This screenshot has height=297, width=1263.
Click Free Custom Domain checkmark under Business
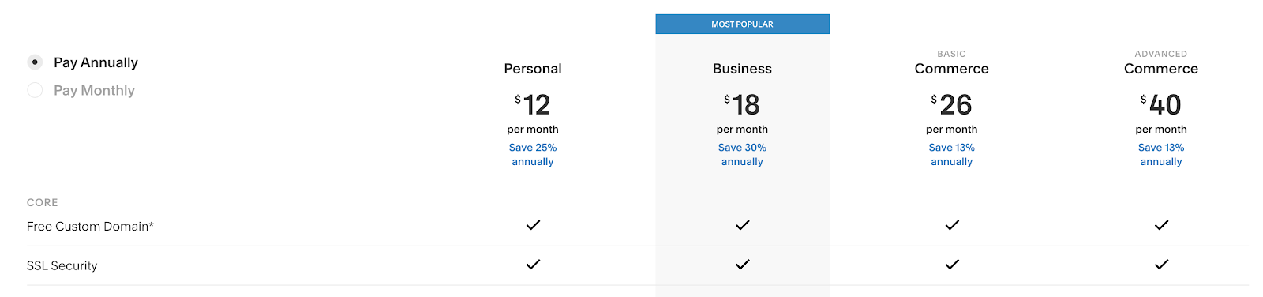(x=742, y=225)
